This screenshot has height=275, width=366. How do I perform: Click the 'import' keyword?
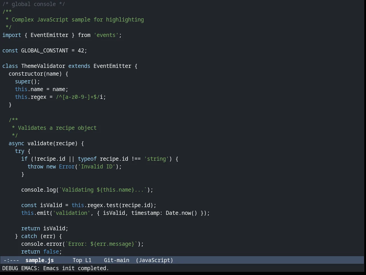[x=12, y=35]
